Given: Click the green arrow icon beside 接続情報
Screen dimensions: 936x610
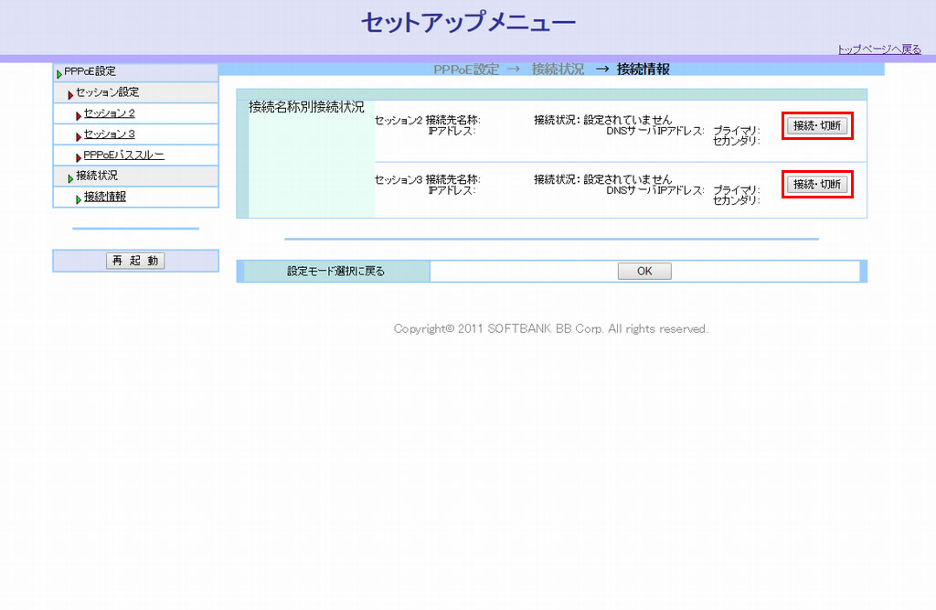Looking at the screenshot, I should pos(79,199).
